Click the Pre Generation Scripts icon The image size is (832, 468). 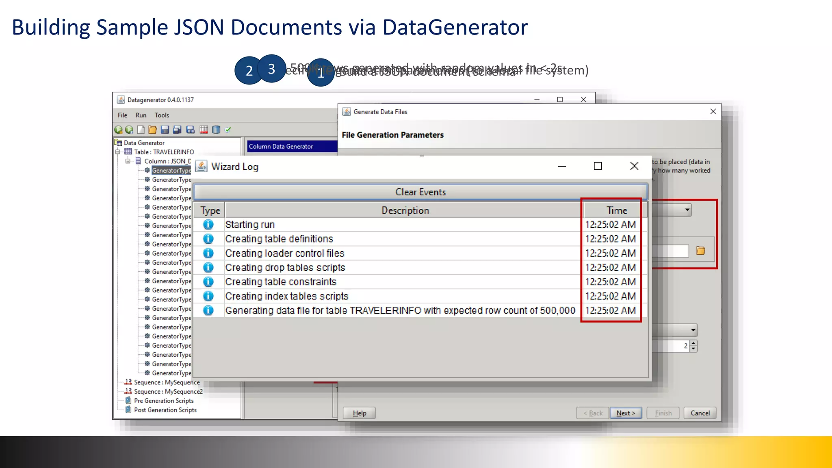pyautogui.click(x=128, y=400)
